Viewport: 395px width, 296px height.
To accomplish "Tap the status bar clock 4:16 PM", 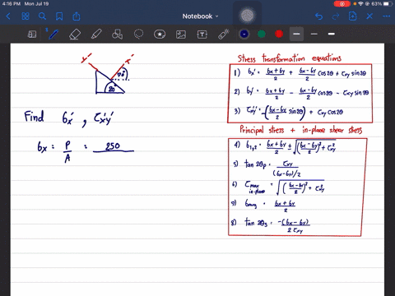I will (12, 4).
